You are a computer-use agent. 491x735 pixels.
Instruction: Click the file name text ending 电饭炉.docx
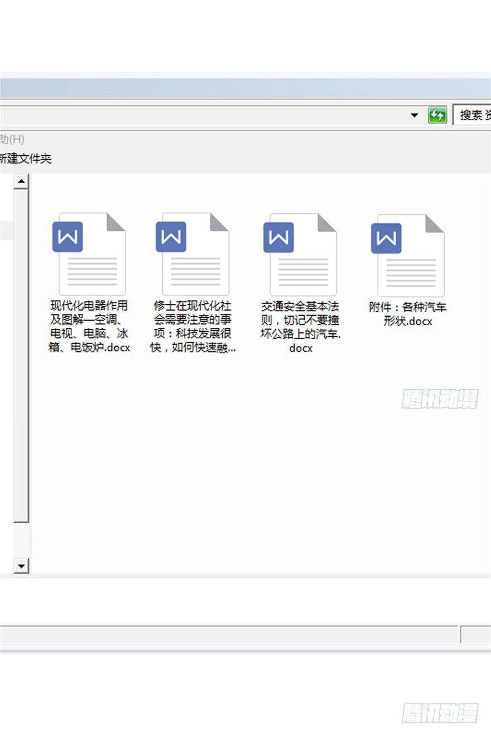[x=89, y=327]
